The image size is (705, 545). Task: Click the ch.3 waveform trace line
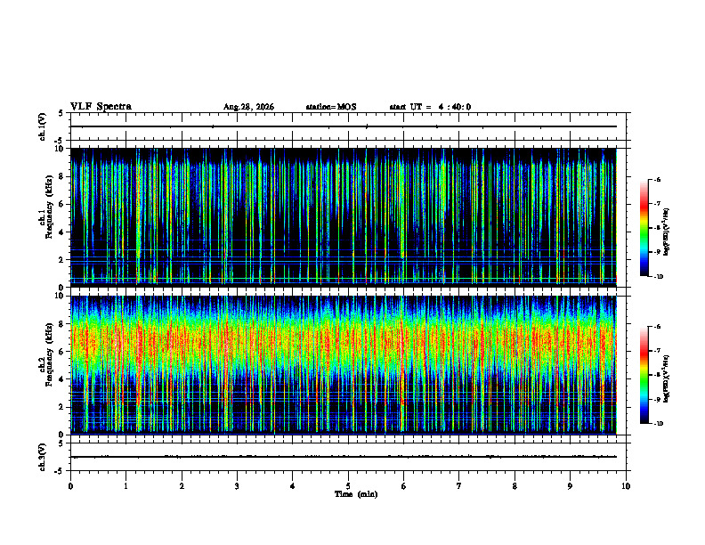[344, 457]
